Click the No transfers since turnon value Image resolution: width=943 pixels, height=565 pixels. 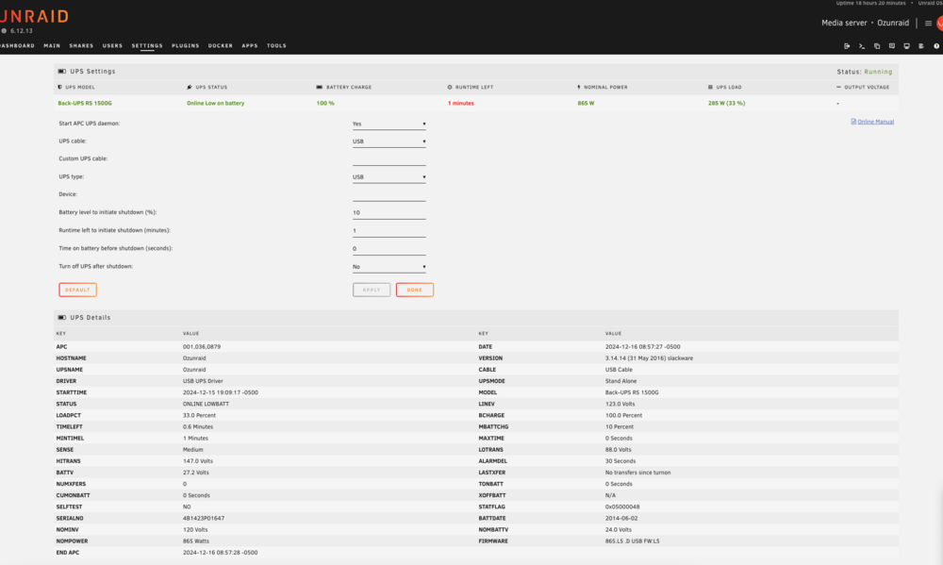click(x=637, y=473)
